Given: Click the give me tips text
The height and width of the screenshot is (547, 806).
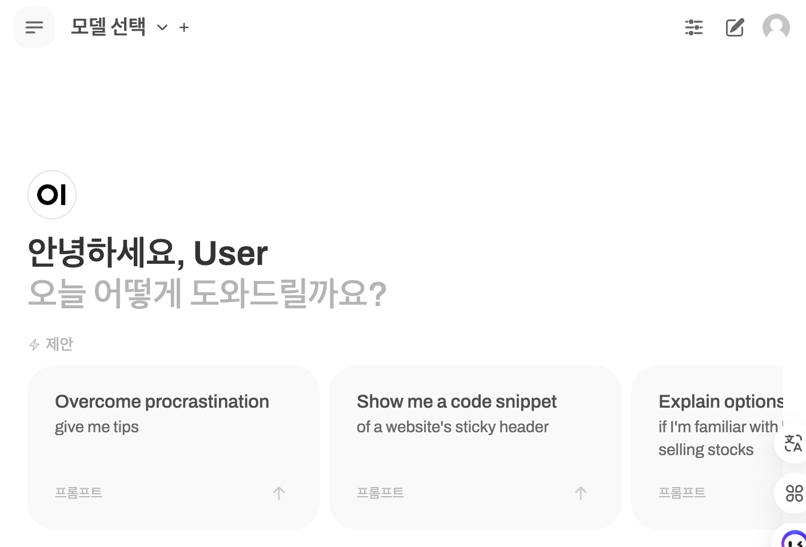Looking at the screenshot, I should tap(97, 427).
